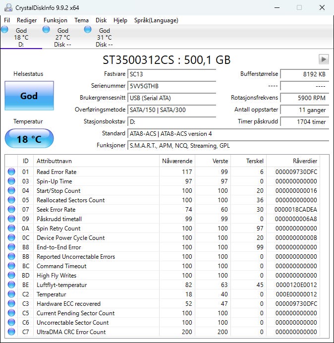
Task: Click the serial number field 5VV5GTHB
Action: (x=172, y=86)
